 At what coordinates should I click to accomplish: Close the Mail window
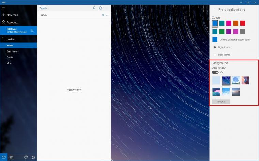[255, 2]
